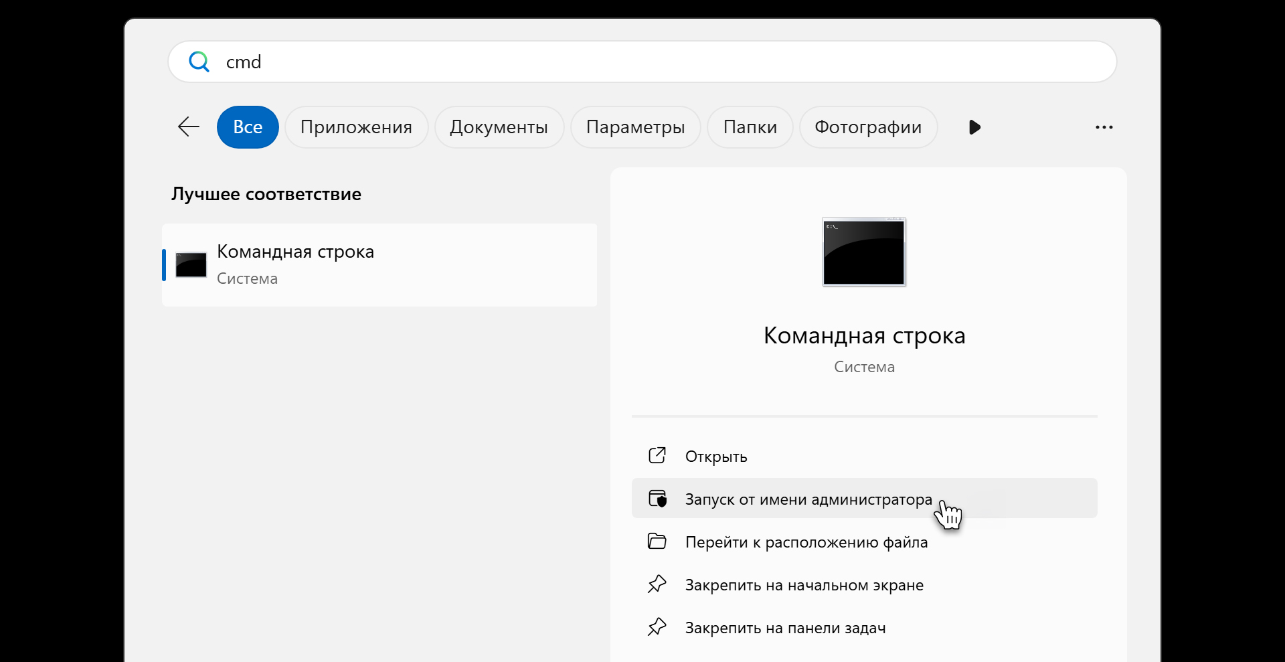1285x662 pixels.
Task: Click the small Command Prompt icon in results
Action: tap(191, 265)
